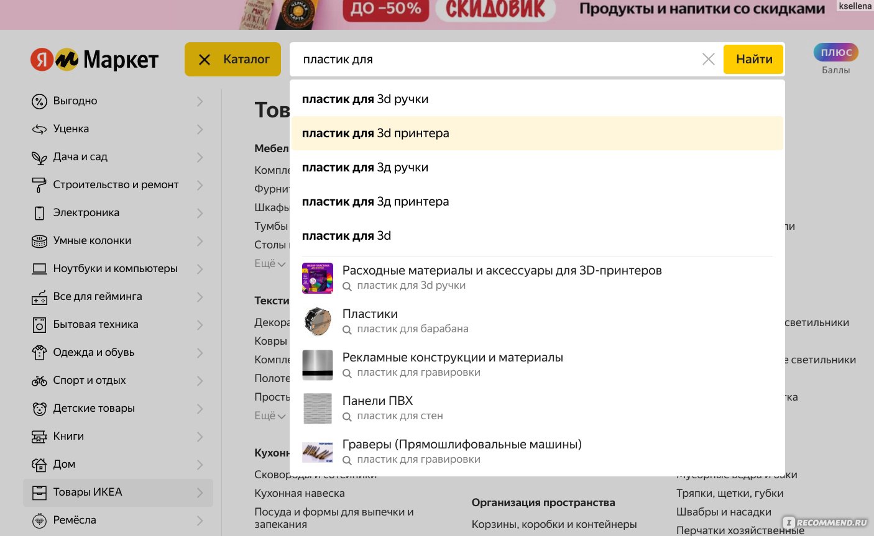This screenshot has height=536, width=874.
Task: Select suggestion пластик для 3d ручки
Action: coord(537,99)
